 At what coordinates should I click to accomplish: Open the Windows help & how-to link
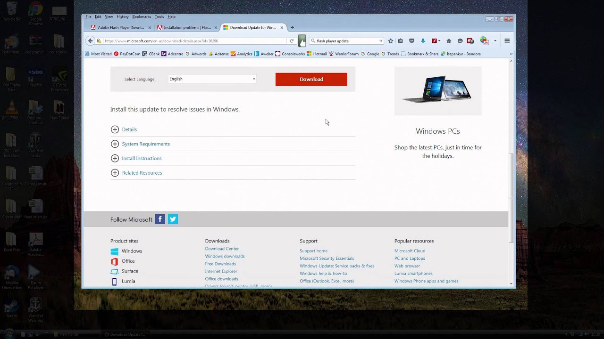pyautogui.click(x=323, y=274)
